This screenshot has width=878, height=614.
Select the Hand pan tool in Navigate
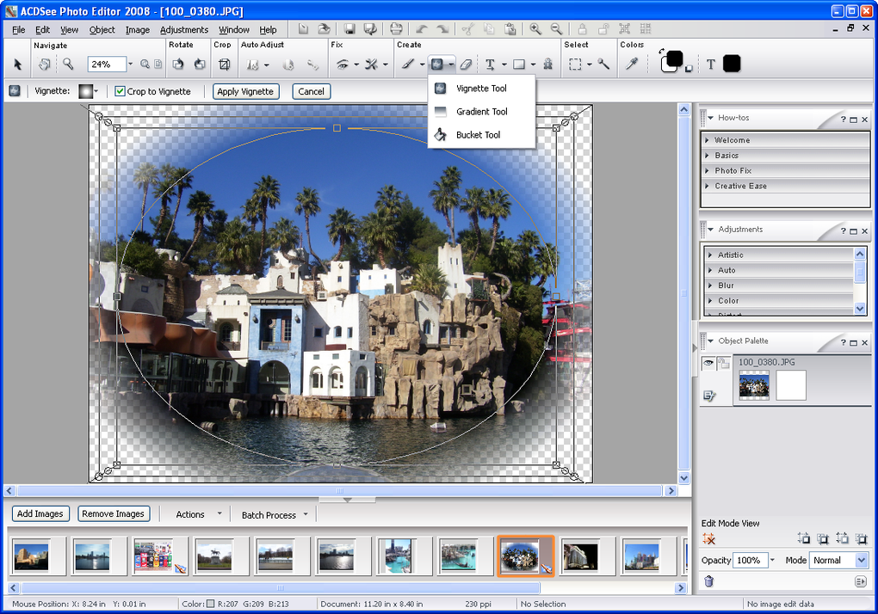(45, 64)
